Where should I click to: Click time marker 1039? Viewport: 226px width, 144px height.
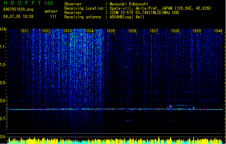tap(197, 31)
